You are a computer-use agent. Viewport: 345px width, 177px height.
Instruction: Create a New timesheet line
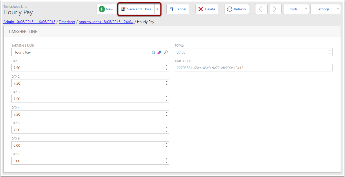tap(106, 9)
